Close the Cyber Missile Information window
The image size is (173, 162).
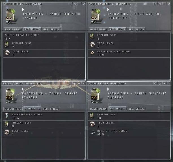tap(169, 83)
